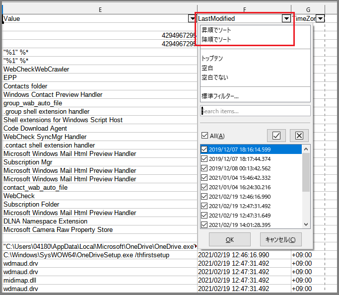339x295 pixels.
Task: Open the LastModified column filter dropdown
Action: [286, 18]
